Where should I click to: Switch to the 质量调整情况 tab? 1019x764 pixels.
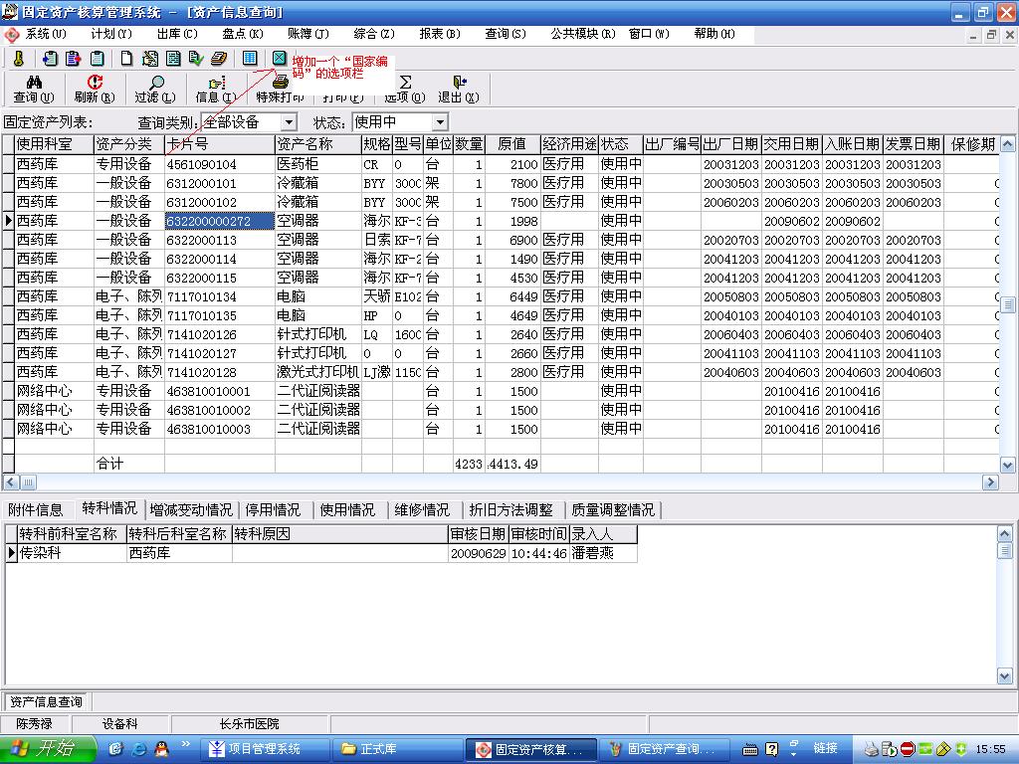pyautogui.click(x=613, y=510)
